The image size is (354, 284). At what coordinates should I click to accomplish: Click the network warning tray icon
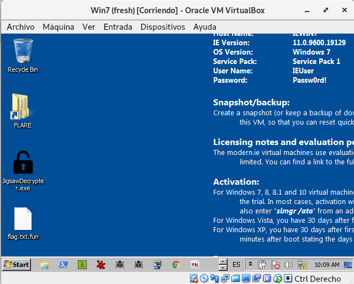click(302, 265)
